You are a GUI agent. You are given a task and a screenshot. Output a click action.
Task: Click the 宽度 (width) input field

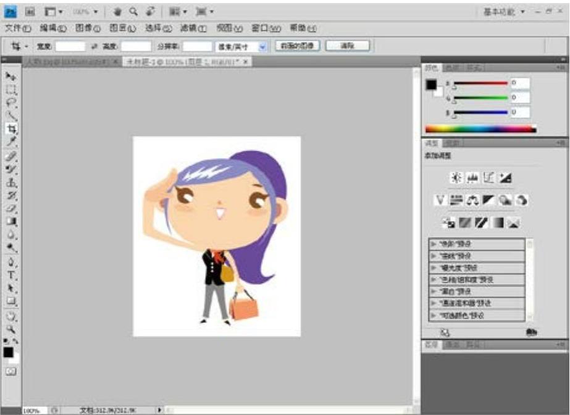coord(70,46)
